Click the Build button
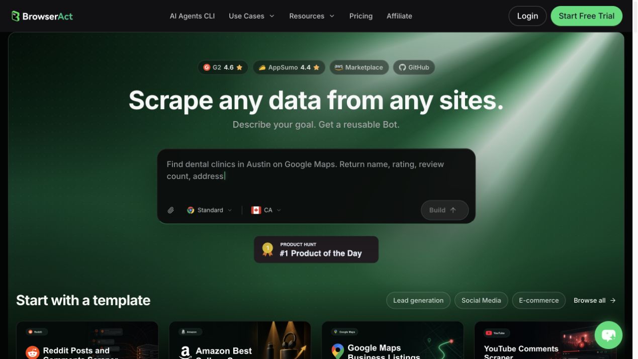The height and width of the screenshot is (359, 638). [444, 210]
